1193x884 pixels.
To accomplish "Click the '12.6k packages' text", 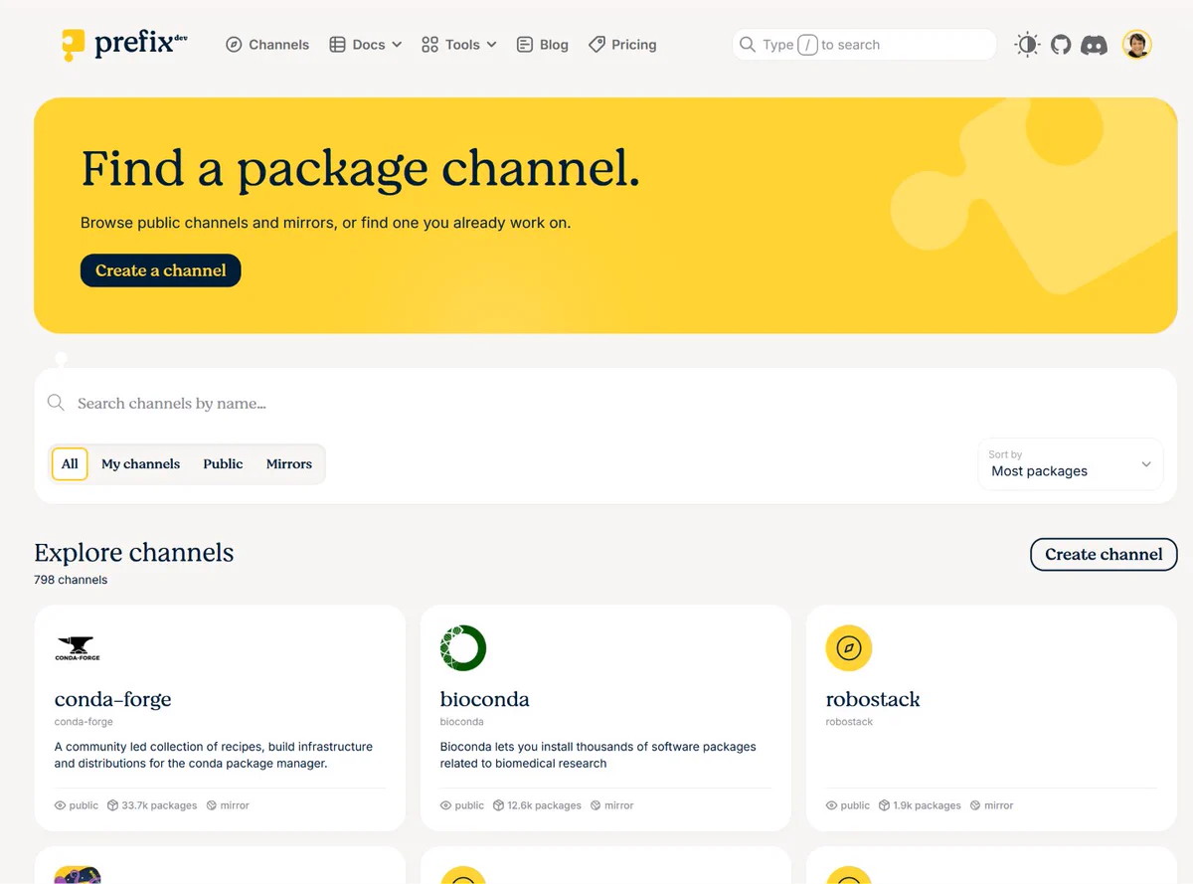I will click(x=544, y=805).
